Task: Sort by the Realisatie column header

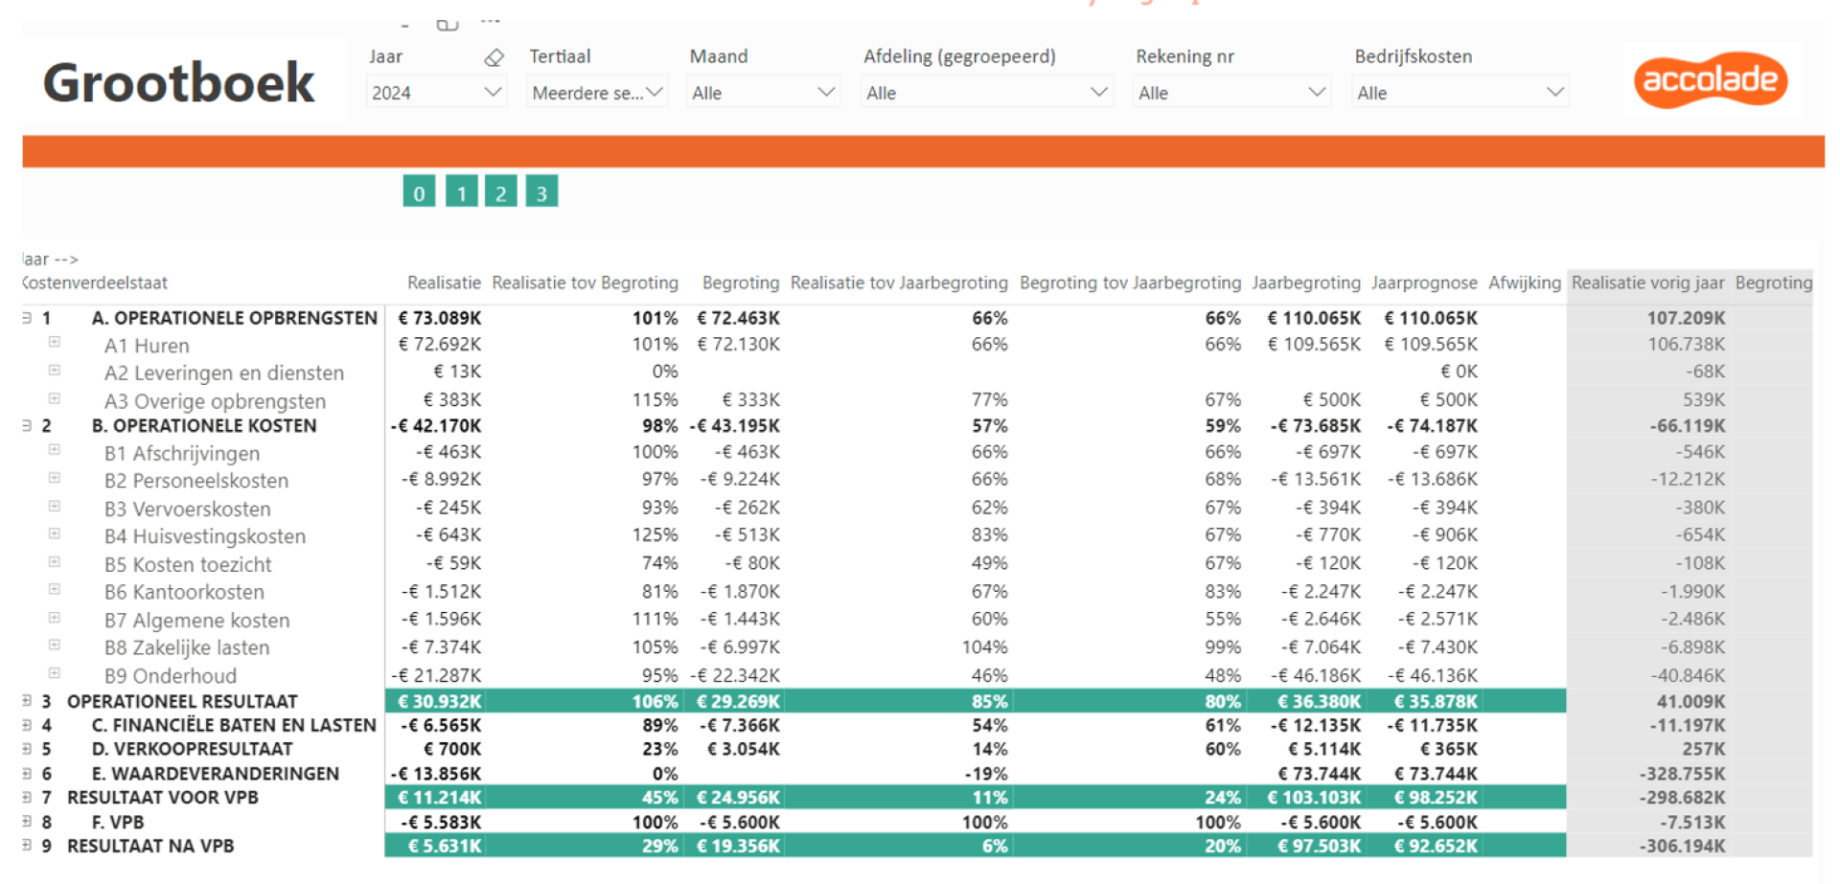Action: coord(444,283)
